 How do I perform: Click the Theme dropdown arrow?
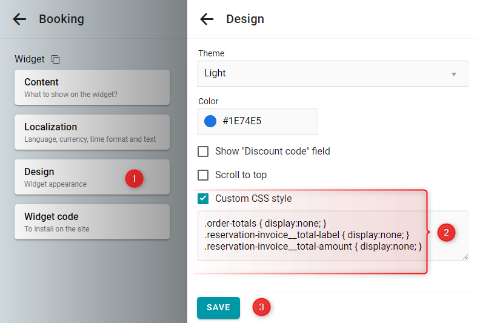pos(454,74)
